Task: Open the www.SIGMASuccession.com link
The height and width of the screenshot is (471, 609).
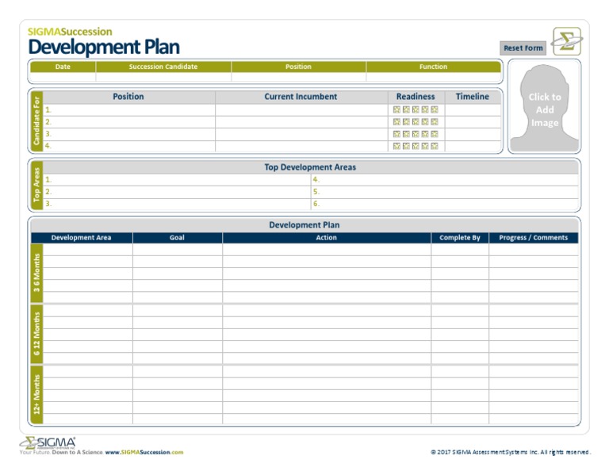Action: (x=144, y=452)
